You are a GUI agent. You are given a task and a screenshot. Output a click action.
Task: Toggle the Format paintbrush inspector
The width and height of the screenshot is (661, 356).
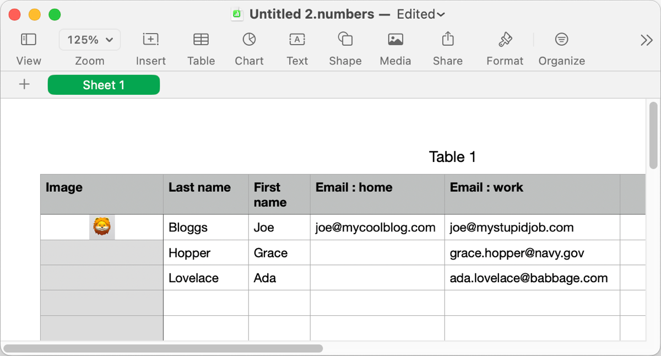[x=505, y=40]
